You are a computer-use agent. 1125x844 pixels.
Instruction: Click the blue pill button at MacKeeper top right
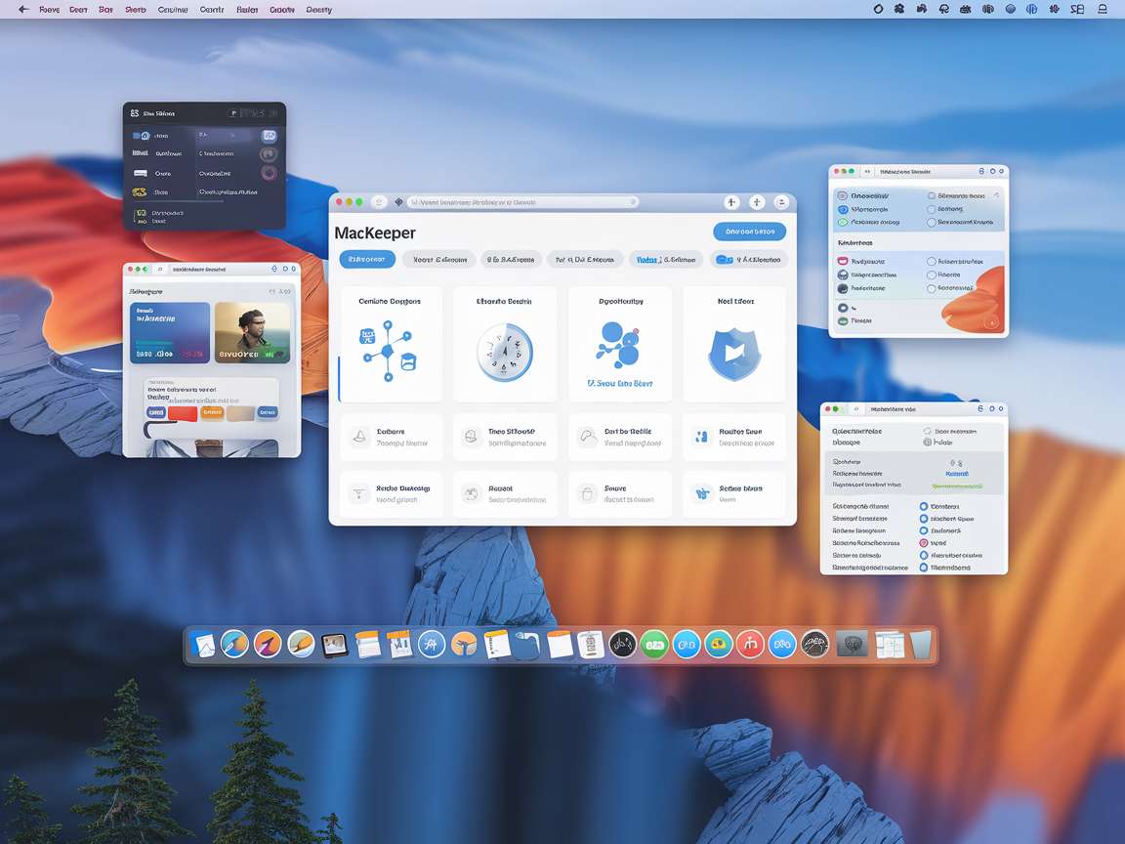[x=750, y=232]
